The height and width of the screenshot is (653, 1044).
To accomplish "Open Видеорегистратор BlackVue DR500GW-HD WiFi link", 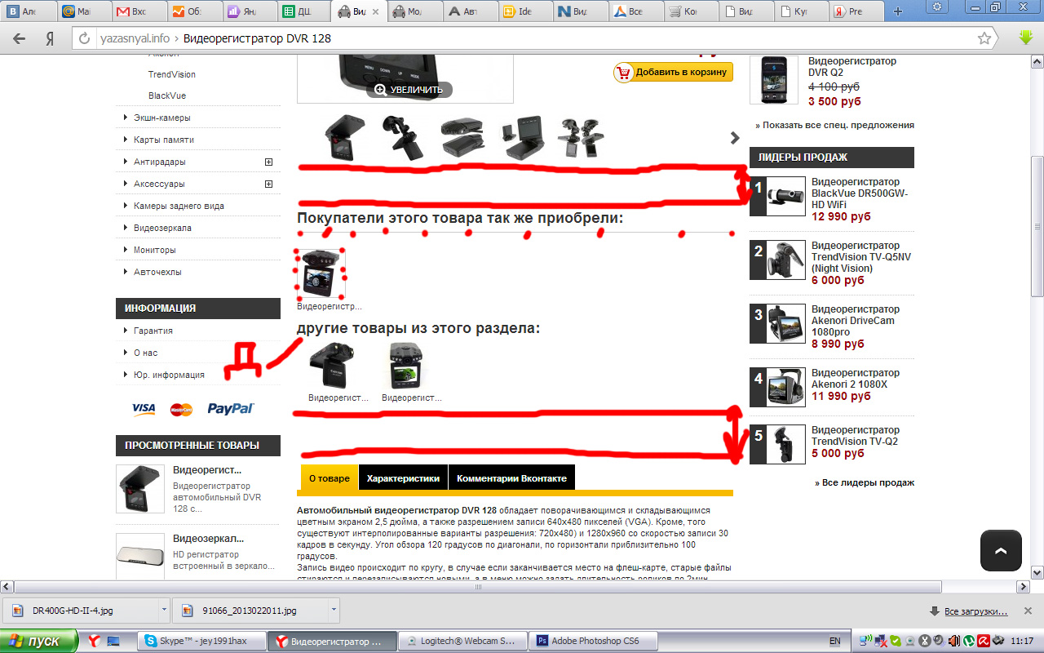I will tap(860, 193).
